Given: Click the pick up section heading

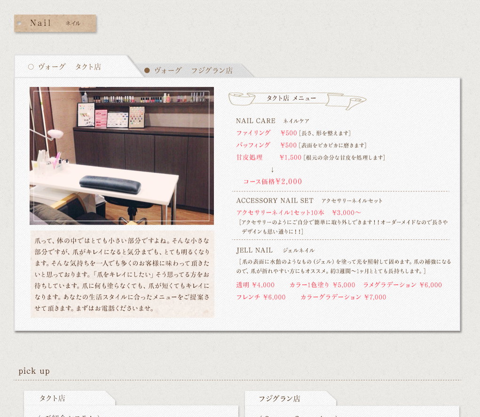Looking at the screenshot, I should [x=34, y=371].
